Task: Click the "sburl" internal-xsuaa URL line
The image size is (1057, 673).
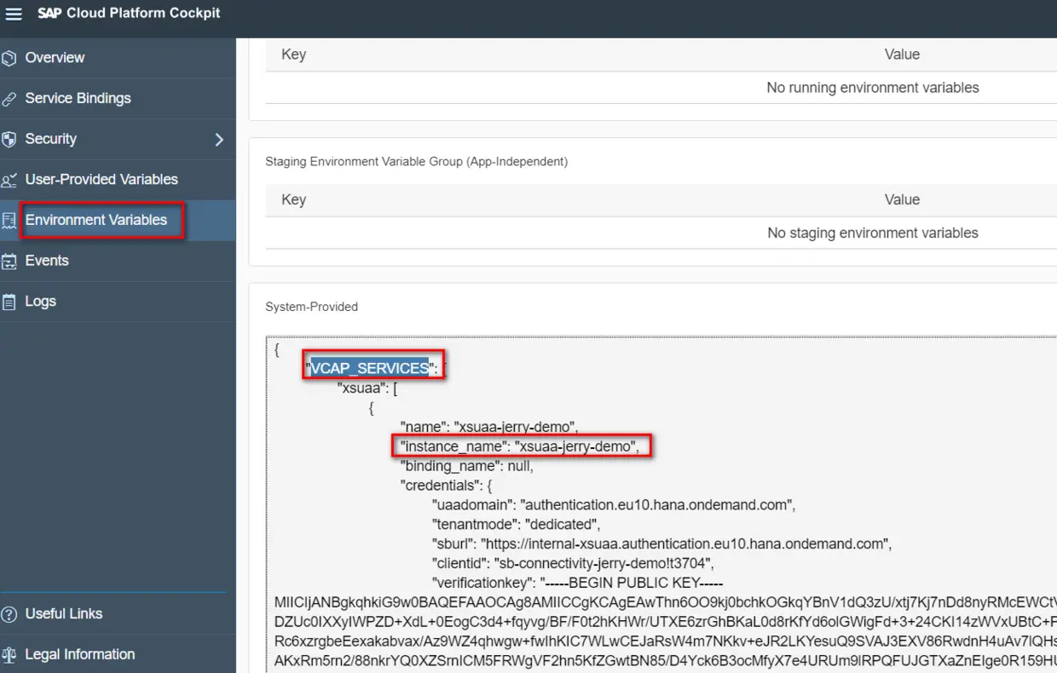Action: coord(661,544)
